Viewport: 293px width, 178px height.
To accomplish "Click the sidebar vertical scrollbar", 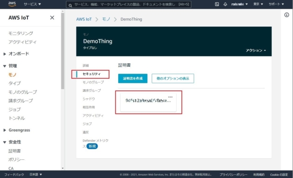I will pyautogui.click(x=63, y=51).
